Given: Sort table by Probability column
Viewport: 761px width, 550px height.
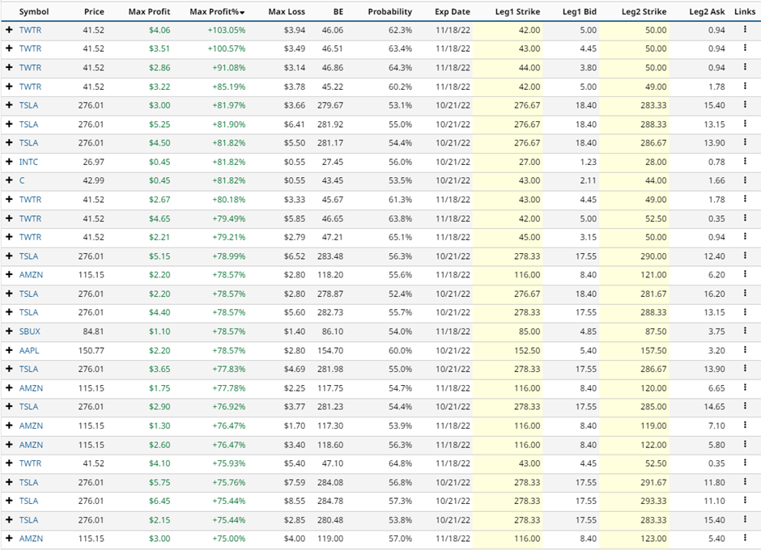Looking at the screenshot, I should click(x=389, y=11).
